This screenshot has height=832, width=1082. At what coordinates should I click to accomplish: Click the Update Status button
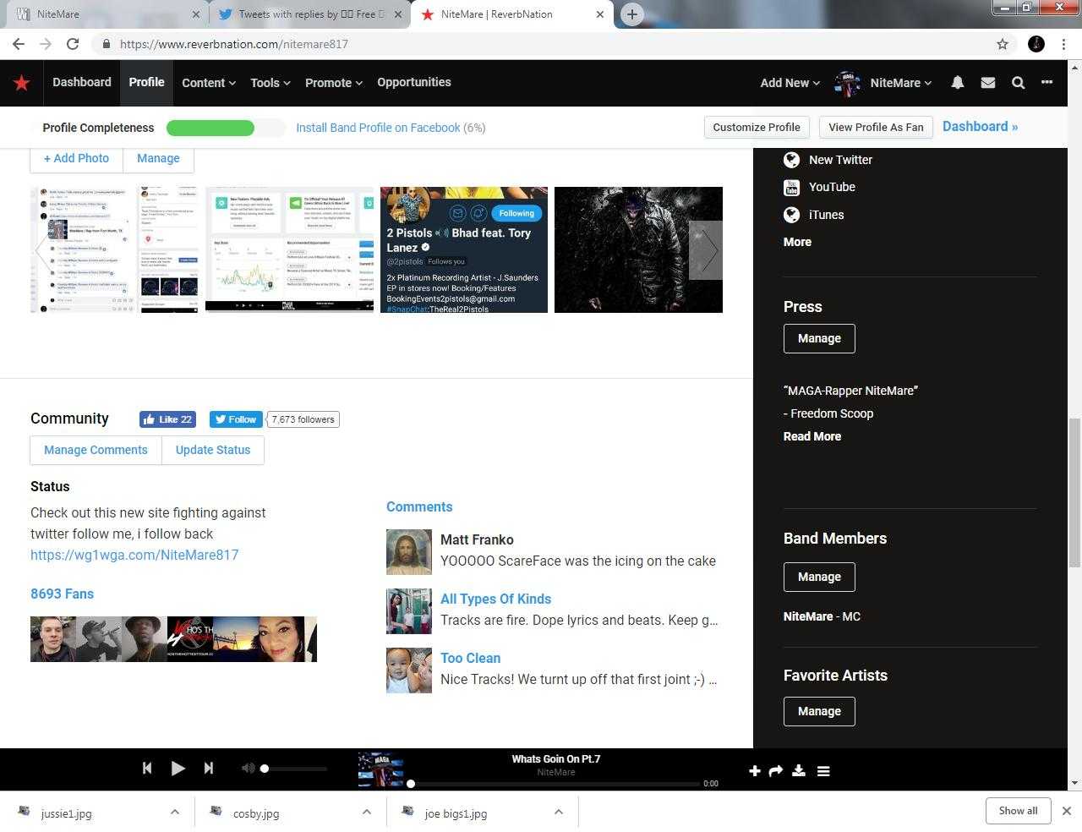tap(213, 450)
